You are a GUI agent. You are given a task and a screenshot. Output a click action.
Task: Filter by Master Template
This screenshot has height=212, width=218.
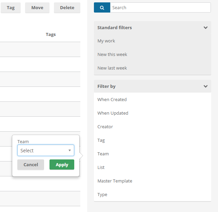point(115,181)
